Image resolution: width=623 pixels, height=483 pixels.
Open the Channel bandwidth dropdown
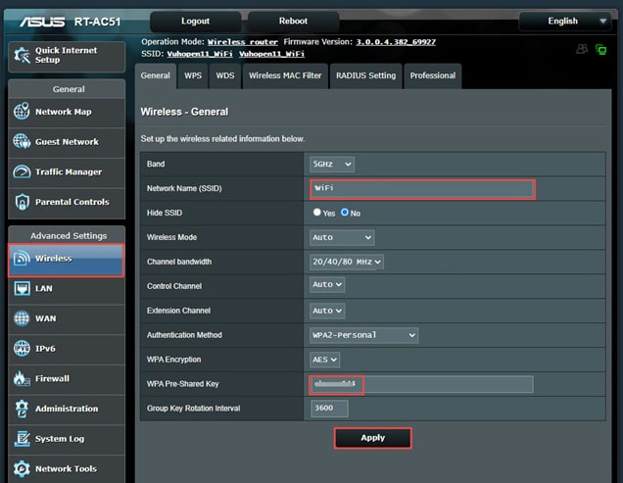(x=347, y=262)
